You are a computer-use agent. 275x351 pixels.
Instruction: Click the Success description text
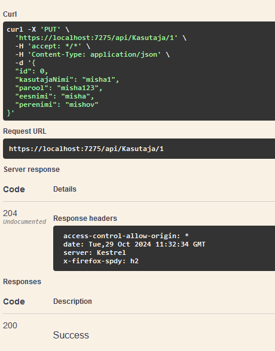71,335
